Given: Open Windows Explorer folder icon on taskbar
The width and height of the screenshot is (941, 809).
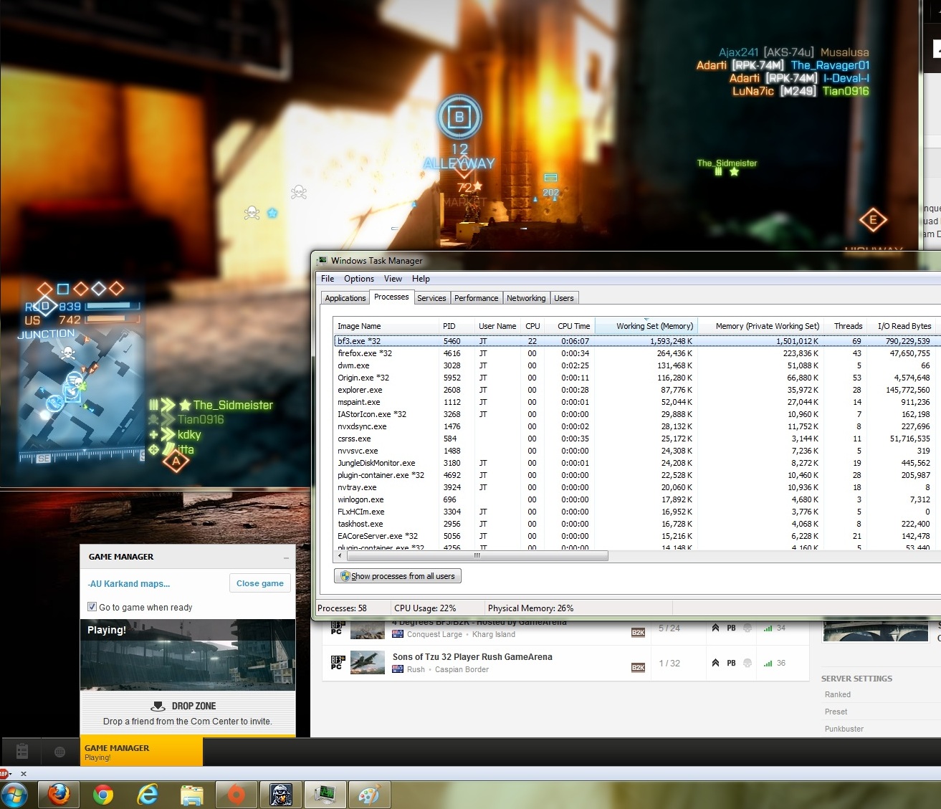Looking at the screenshot, I should pyautogui.click(x=192, y=795).
